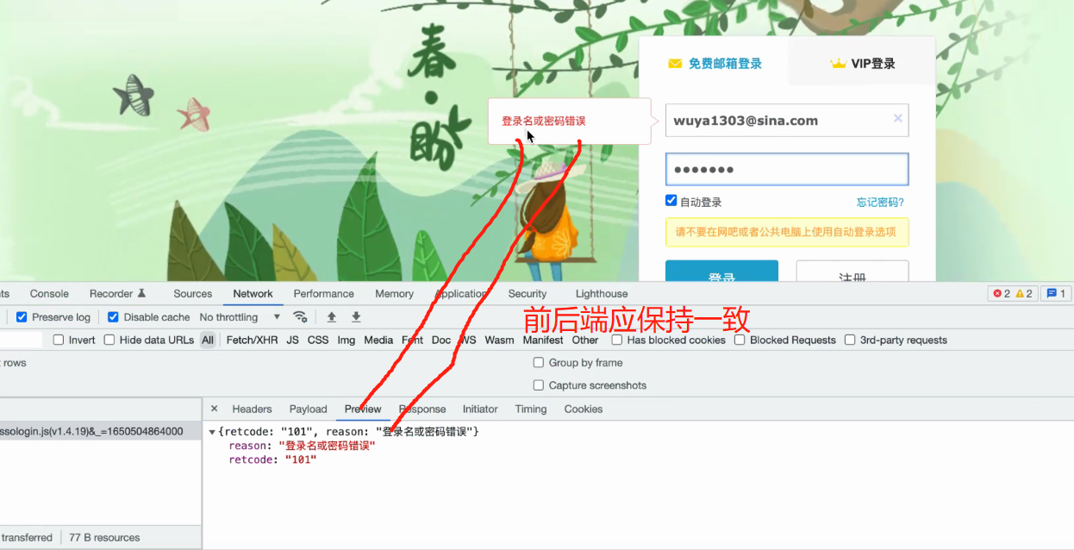Select the ssologin.js request row
This screenshot has height=550, width=1074.
(x=100, y=431)
